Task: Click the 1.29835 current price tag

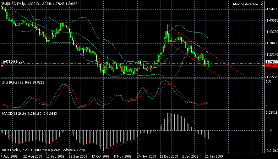Action: 272,62
